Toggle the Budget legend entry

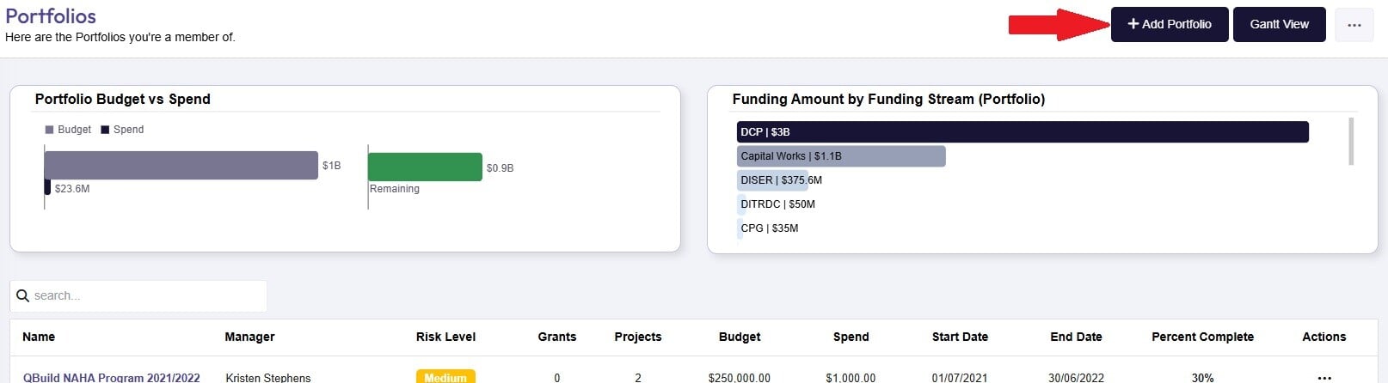tap(68, 130)
